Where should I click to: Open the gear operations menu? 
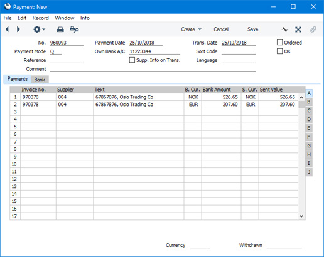pyautogui.click(x=39, y=29)
